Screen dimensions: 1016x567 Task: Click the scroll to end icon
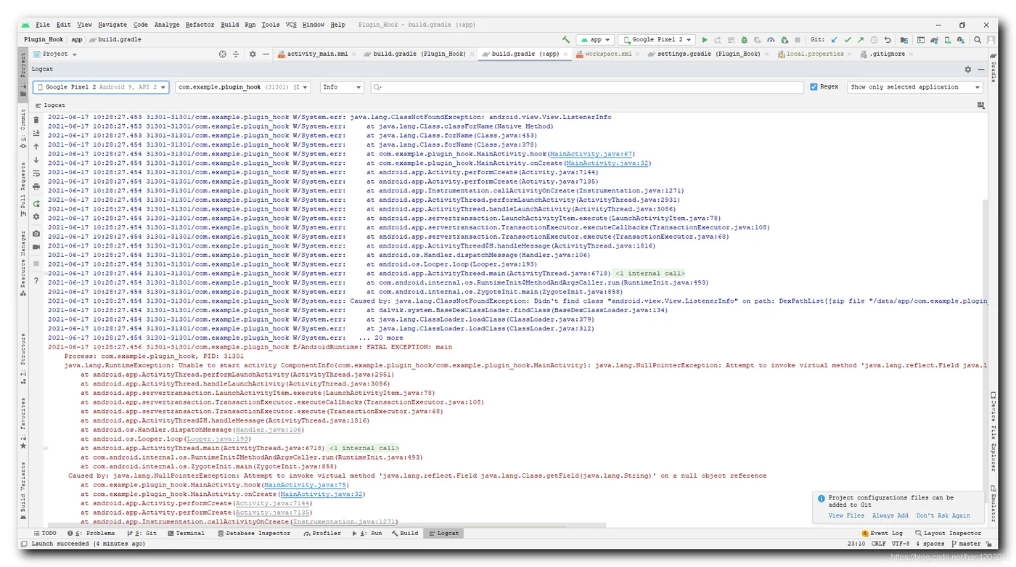pos(36,134)
